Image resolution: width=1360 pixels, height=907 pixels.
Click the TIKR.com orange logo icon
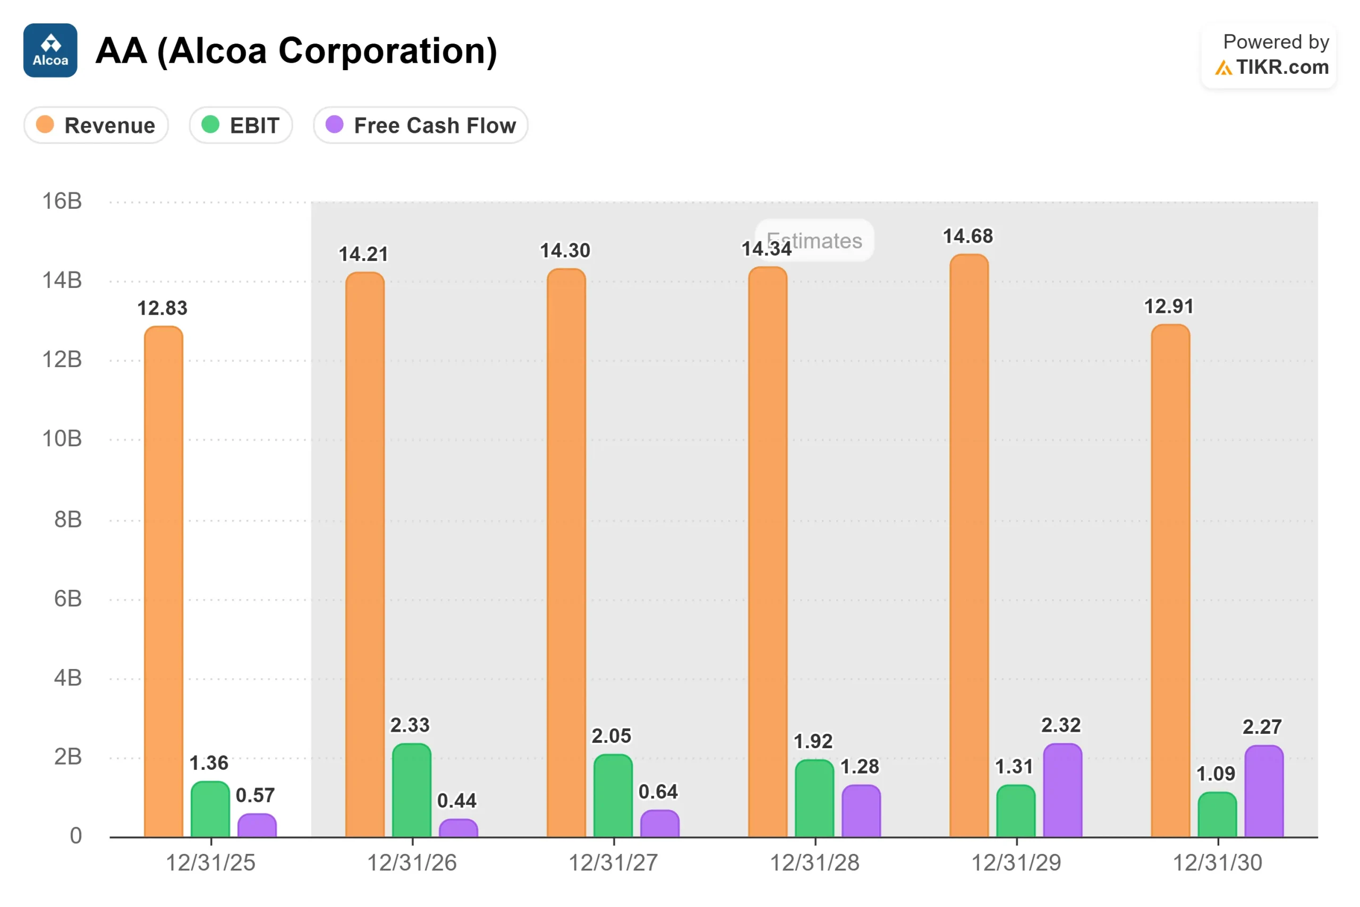click(1222, 68)
